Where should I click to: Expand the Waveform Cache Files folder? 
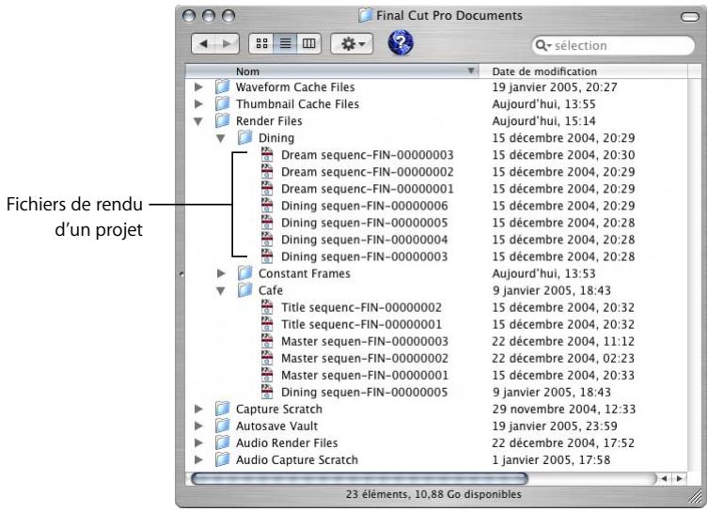click(198, 87)
